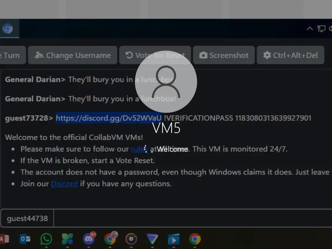Image resolution: width=332 pixels, height=249 pixels.
Task: Click the rightmost Chrome icon on the taskbar
Action: (195, 239)
